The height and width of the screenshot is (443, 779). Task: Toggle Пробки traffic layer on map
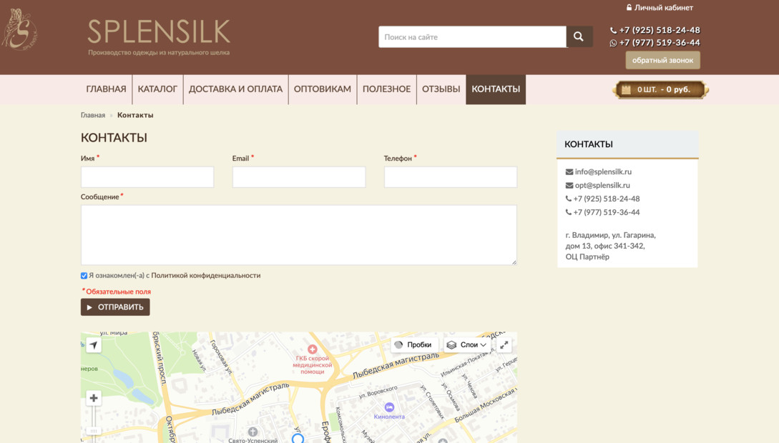coord(414,345)
